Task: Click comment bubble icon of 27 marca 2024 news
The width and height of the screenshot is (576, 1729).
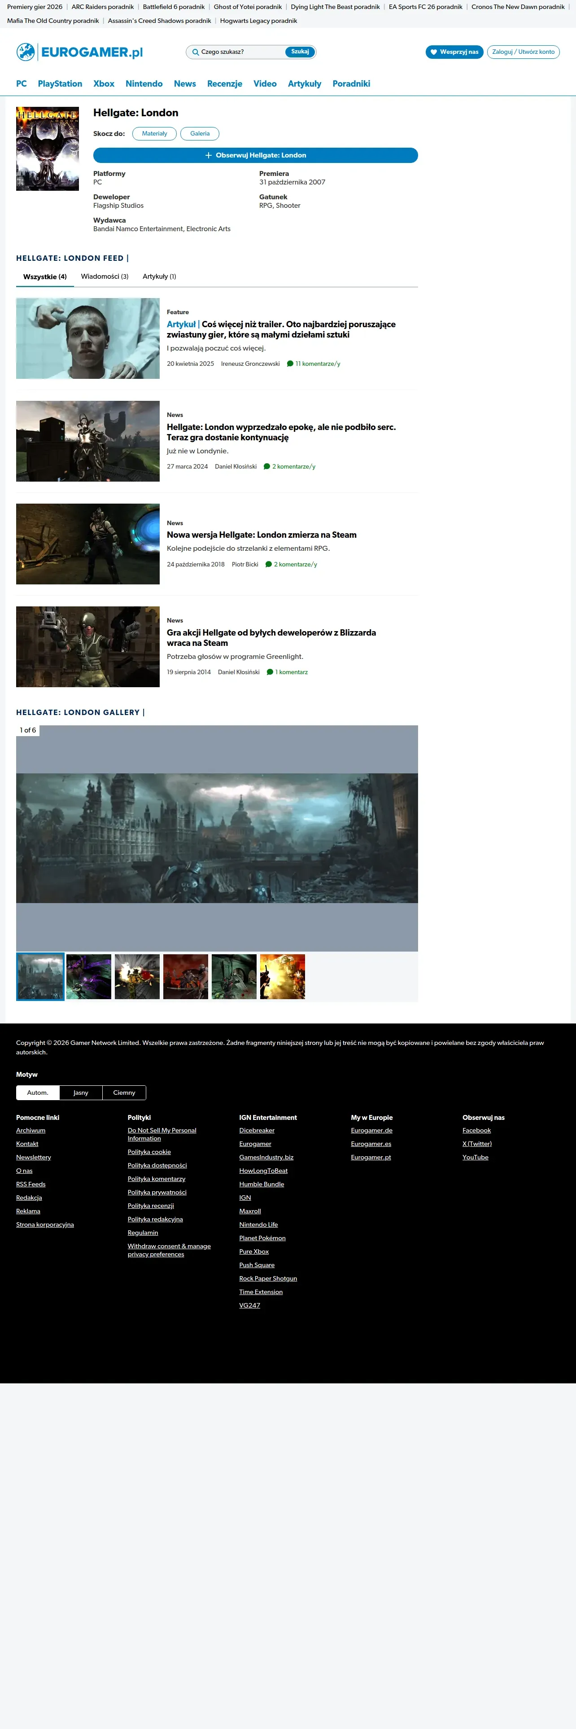Action: 267,466
